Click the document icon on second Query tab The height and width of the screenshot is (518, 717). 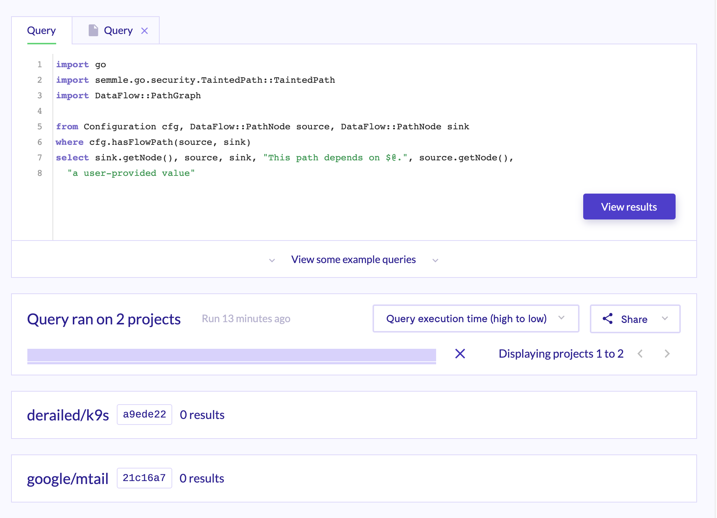click(x=93, y=30)
